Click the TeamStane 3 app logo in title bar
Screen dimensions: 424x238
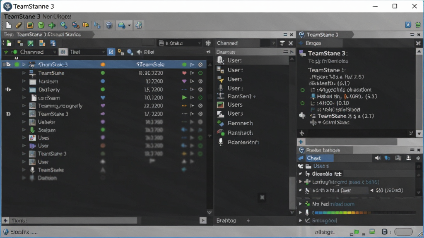[x=7, y=6]
